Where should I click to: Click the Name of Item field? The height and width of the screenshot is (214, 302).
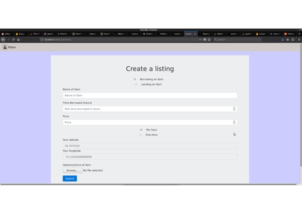click(x=150, y=95)
